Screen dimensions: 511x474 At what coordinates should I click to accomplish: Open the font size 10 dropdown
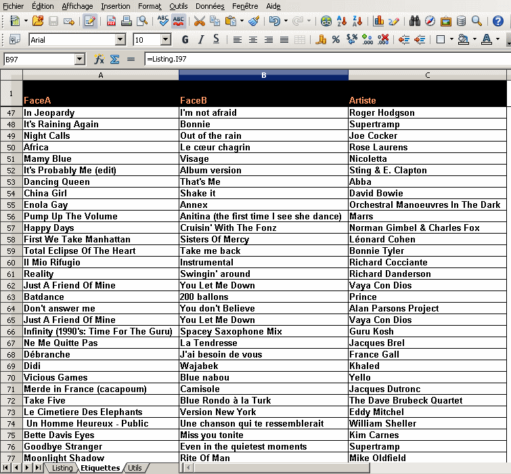click(166, 40)
